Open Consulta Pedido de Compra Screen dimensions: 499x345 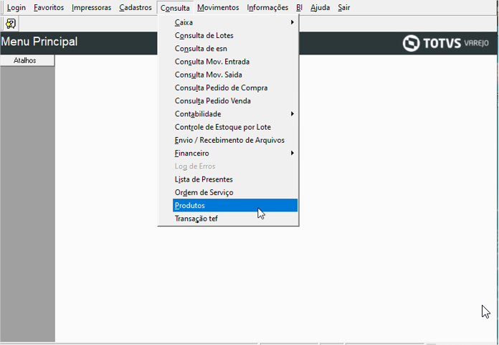[x=235, y=88]
